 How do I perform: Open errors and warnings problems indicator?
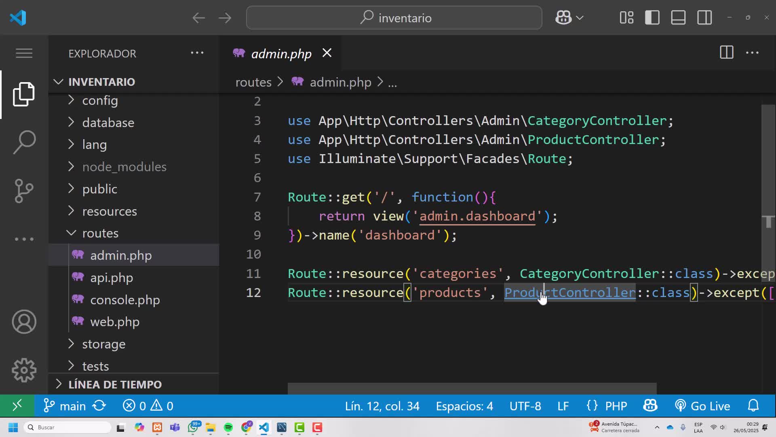[148, 406]
